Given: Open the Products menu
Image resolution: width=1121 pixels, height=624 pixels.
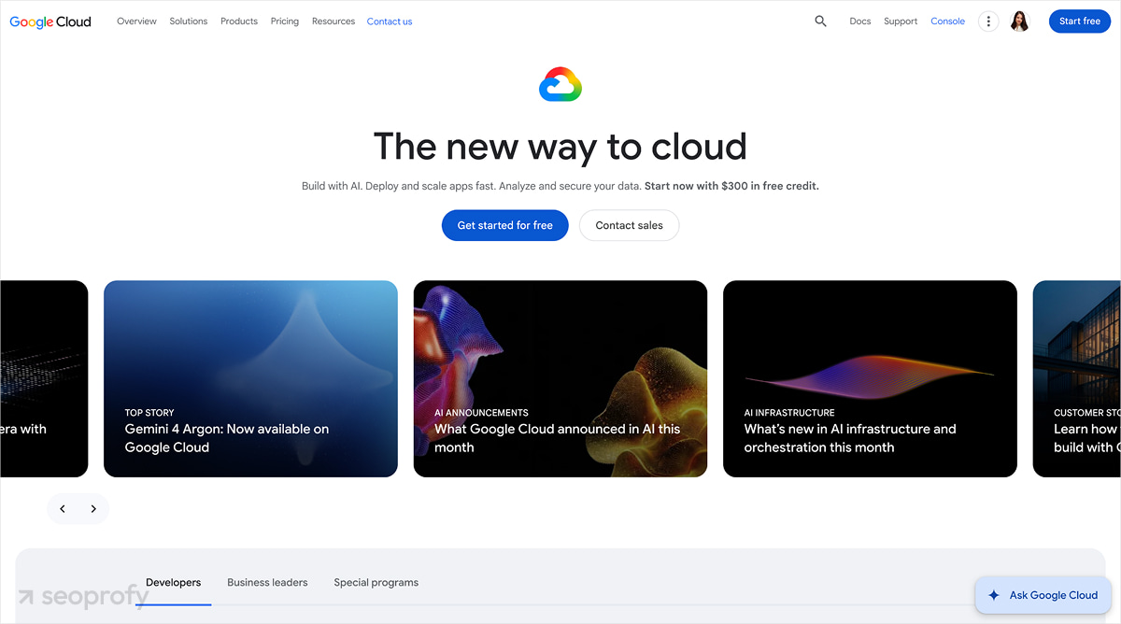Looking at the screenshot, I should (239, 21).
